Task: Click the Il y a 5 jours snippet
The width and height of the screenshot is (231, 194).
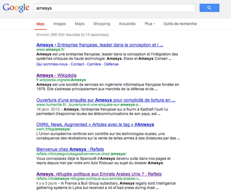Action: 47,184
